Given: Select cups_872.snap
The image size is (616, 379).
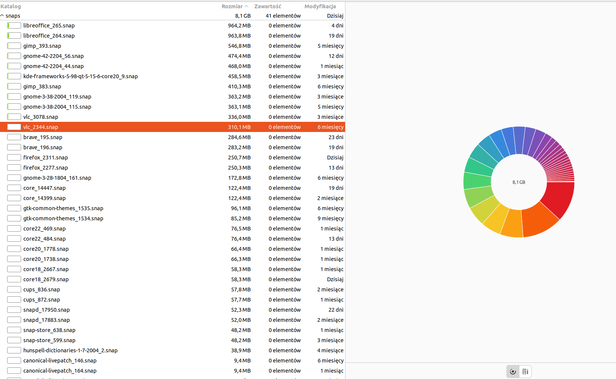Looking at the screenshot, I should (x=172, y=300).
